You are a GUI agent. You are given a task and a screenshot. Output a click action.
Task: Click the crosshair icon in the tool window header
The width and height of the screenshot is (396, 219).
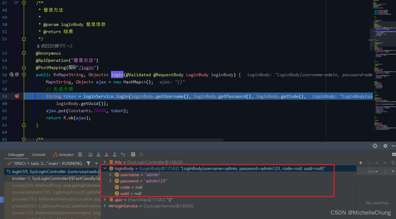[x=375, y=146]
